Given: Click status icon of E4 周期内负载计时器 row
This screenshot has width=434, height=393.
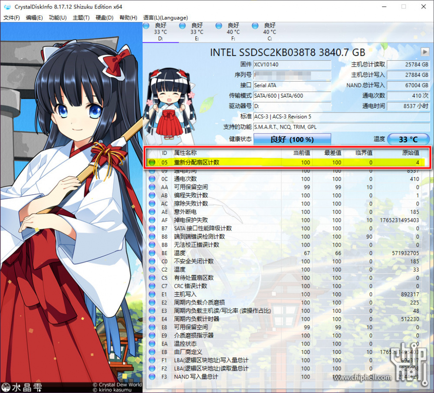Looking at the screenshot, I should tap(152, 319).
